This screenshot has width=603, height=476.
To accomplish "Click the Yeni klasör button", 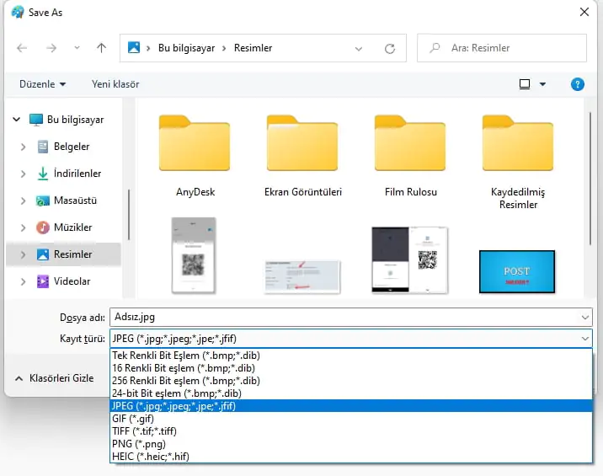I will point(115,84).
